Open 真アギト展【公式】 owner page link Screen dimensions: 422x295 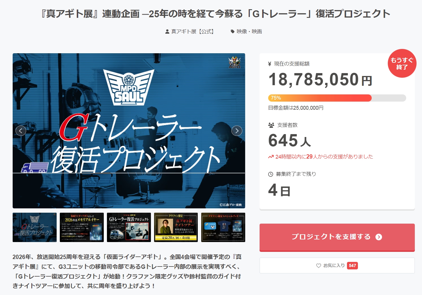tap(193, 32)
